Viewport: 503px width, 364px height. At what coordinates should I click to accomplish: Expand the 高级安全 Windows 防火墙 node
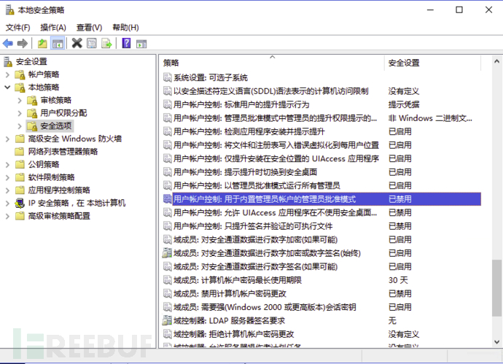click(x=8, y=139)
